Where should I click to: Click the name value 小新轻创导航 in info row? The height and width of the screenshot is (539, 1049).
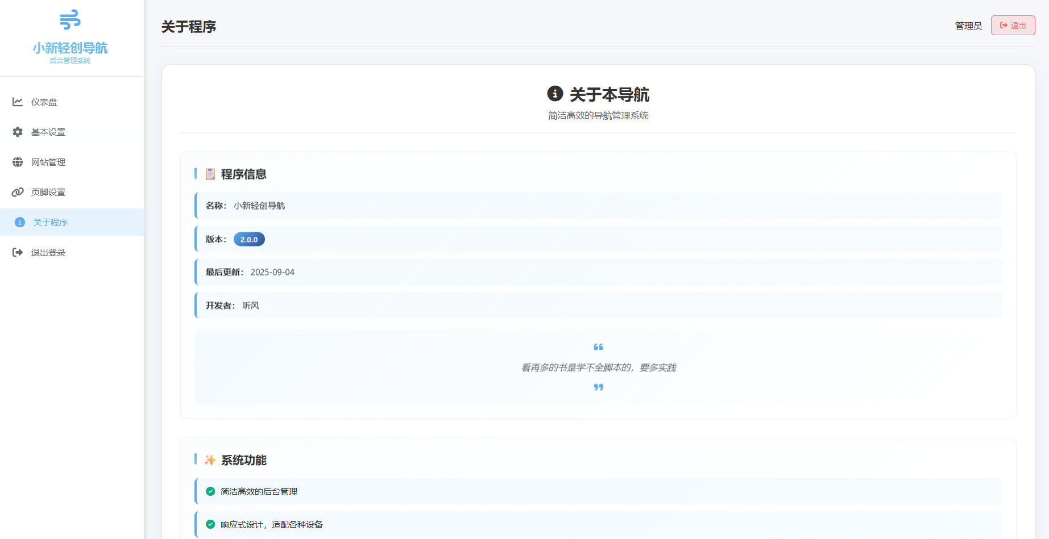click(x=259, y=206)
